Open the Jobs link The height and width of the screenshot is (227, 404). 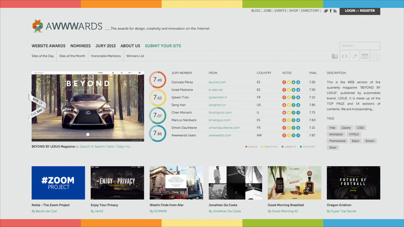point(267,11)
